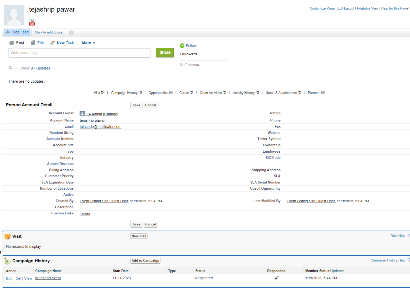
Task: Click the green Follow plus icon
Action: [x=182, y=46]
